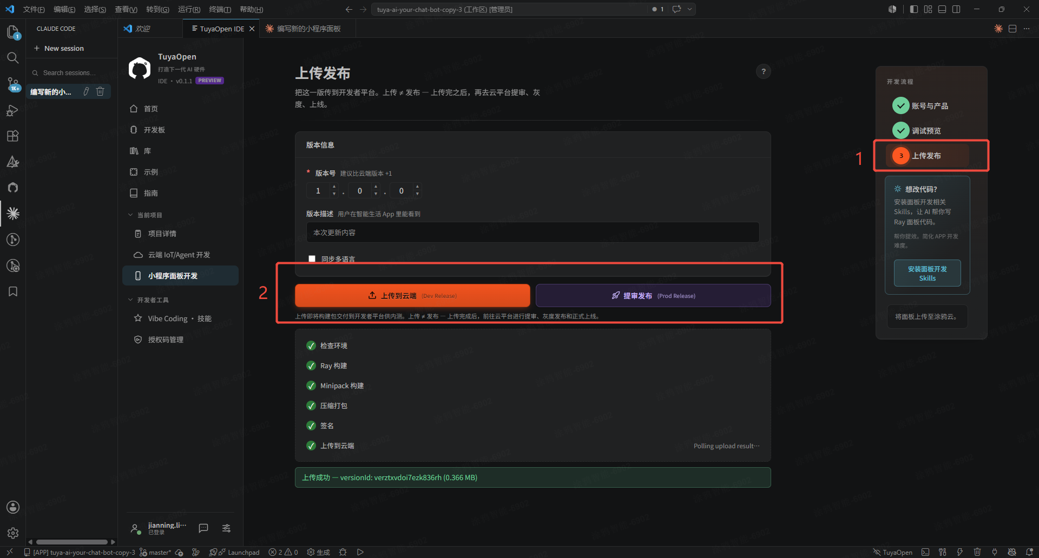Click the 上传到云端 Dev Release button
Viewport: 1039px width, 558px height.
coord(412,295)
